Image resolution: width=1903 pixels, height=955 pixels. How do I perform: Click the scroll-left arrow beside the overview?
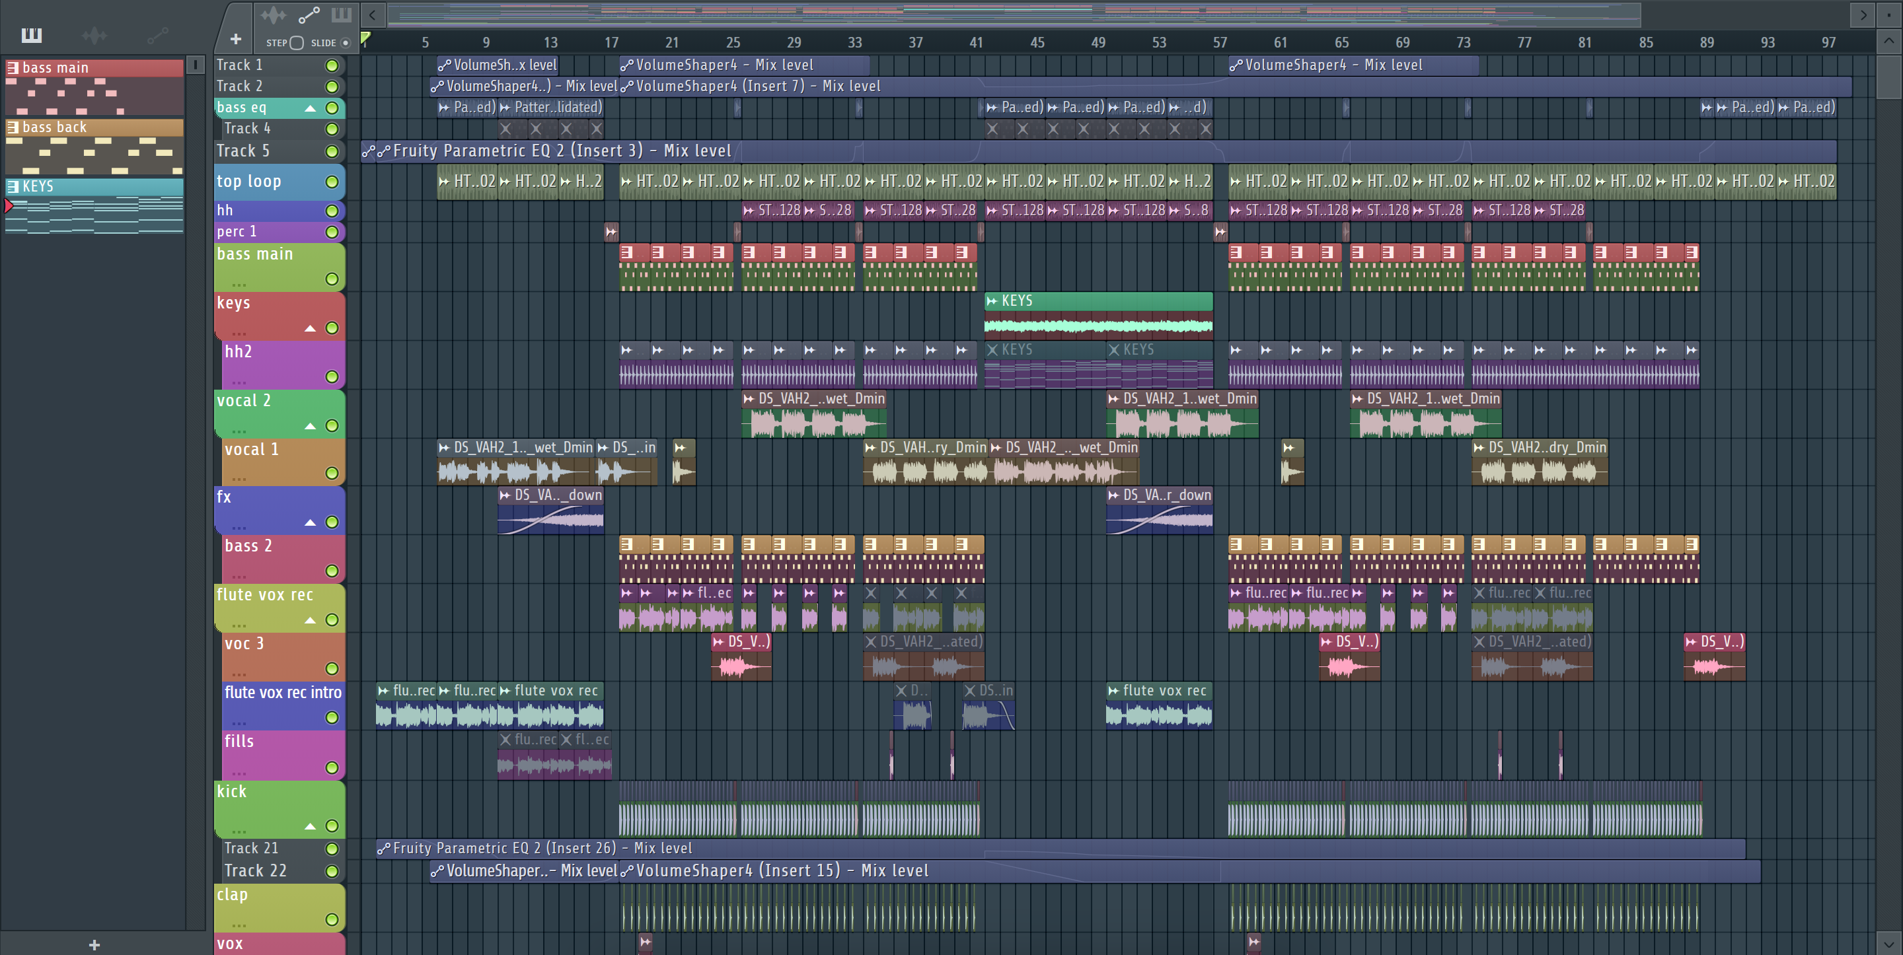(x=372, y=15)
